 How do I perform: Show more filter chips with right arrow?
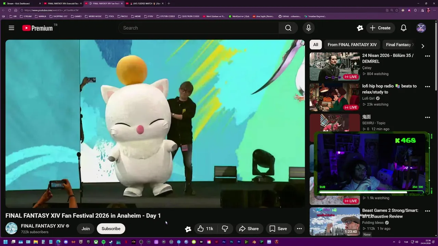point(423,46)
